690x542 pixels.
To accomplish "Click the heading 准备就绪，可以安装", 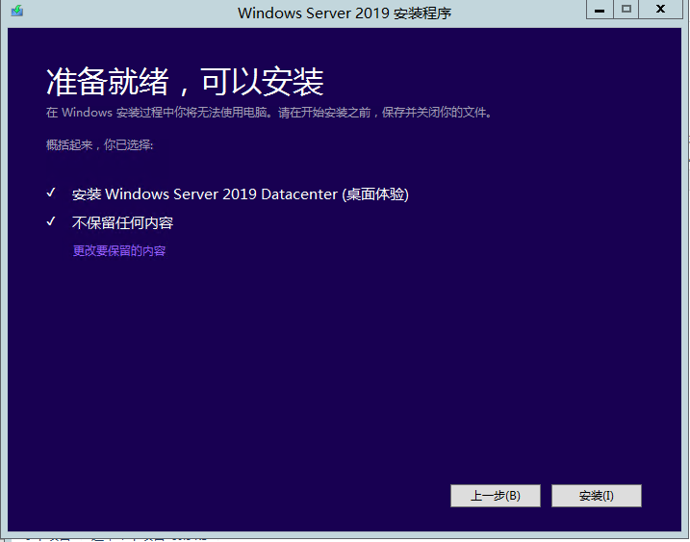I will [185, 82].
